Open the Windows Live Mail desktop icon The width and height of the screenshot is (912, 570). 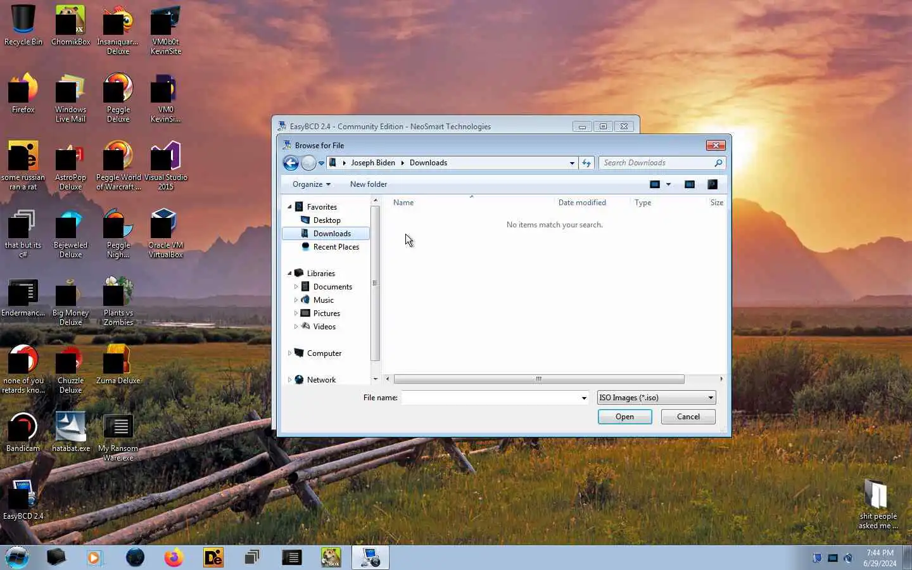tap(70, 98)
